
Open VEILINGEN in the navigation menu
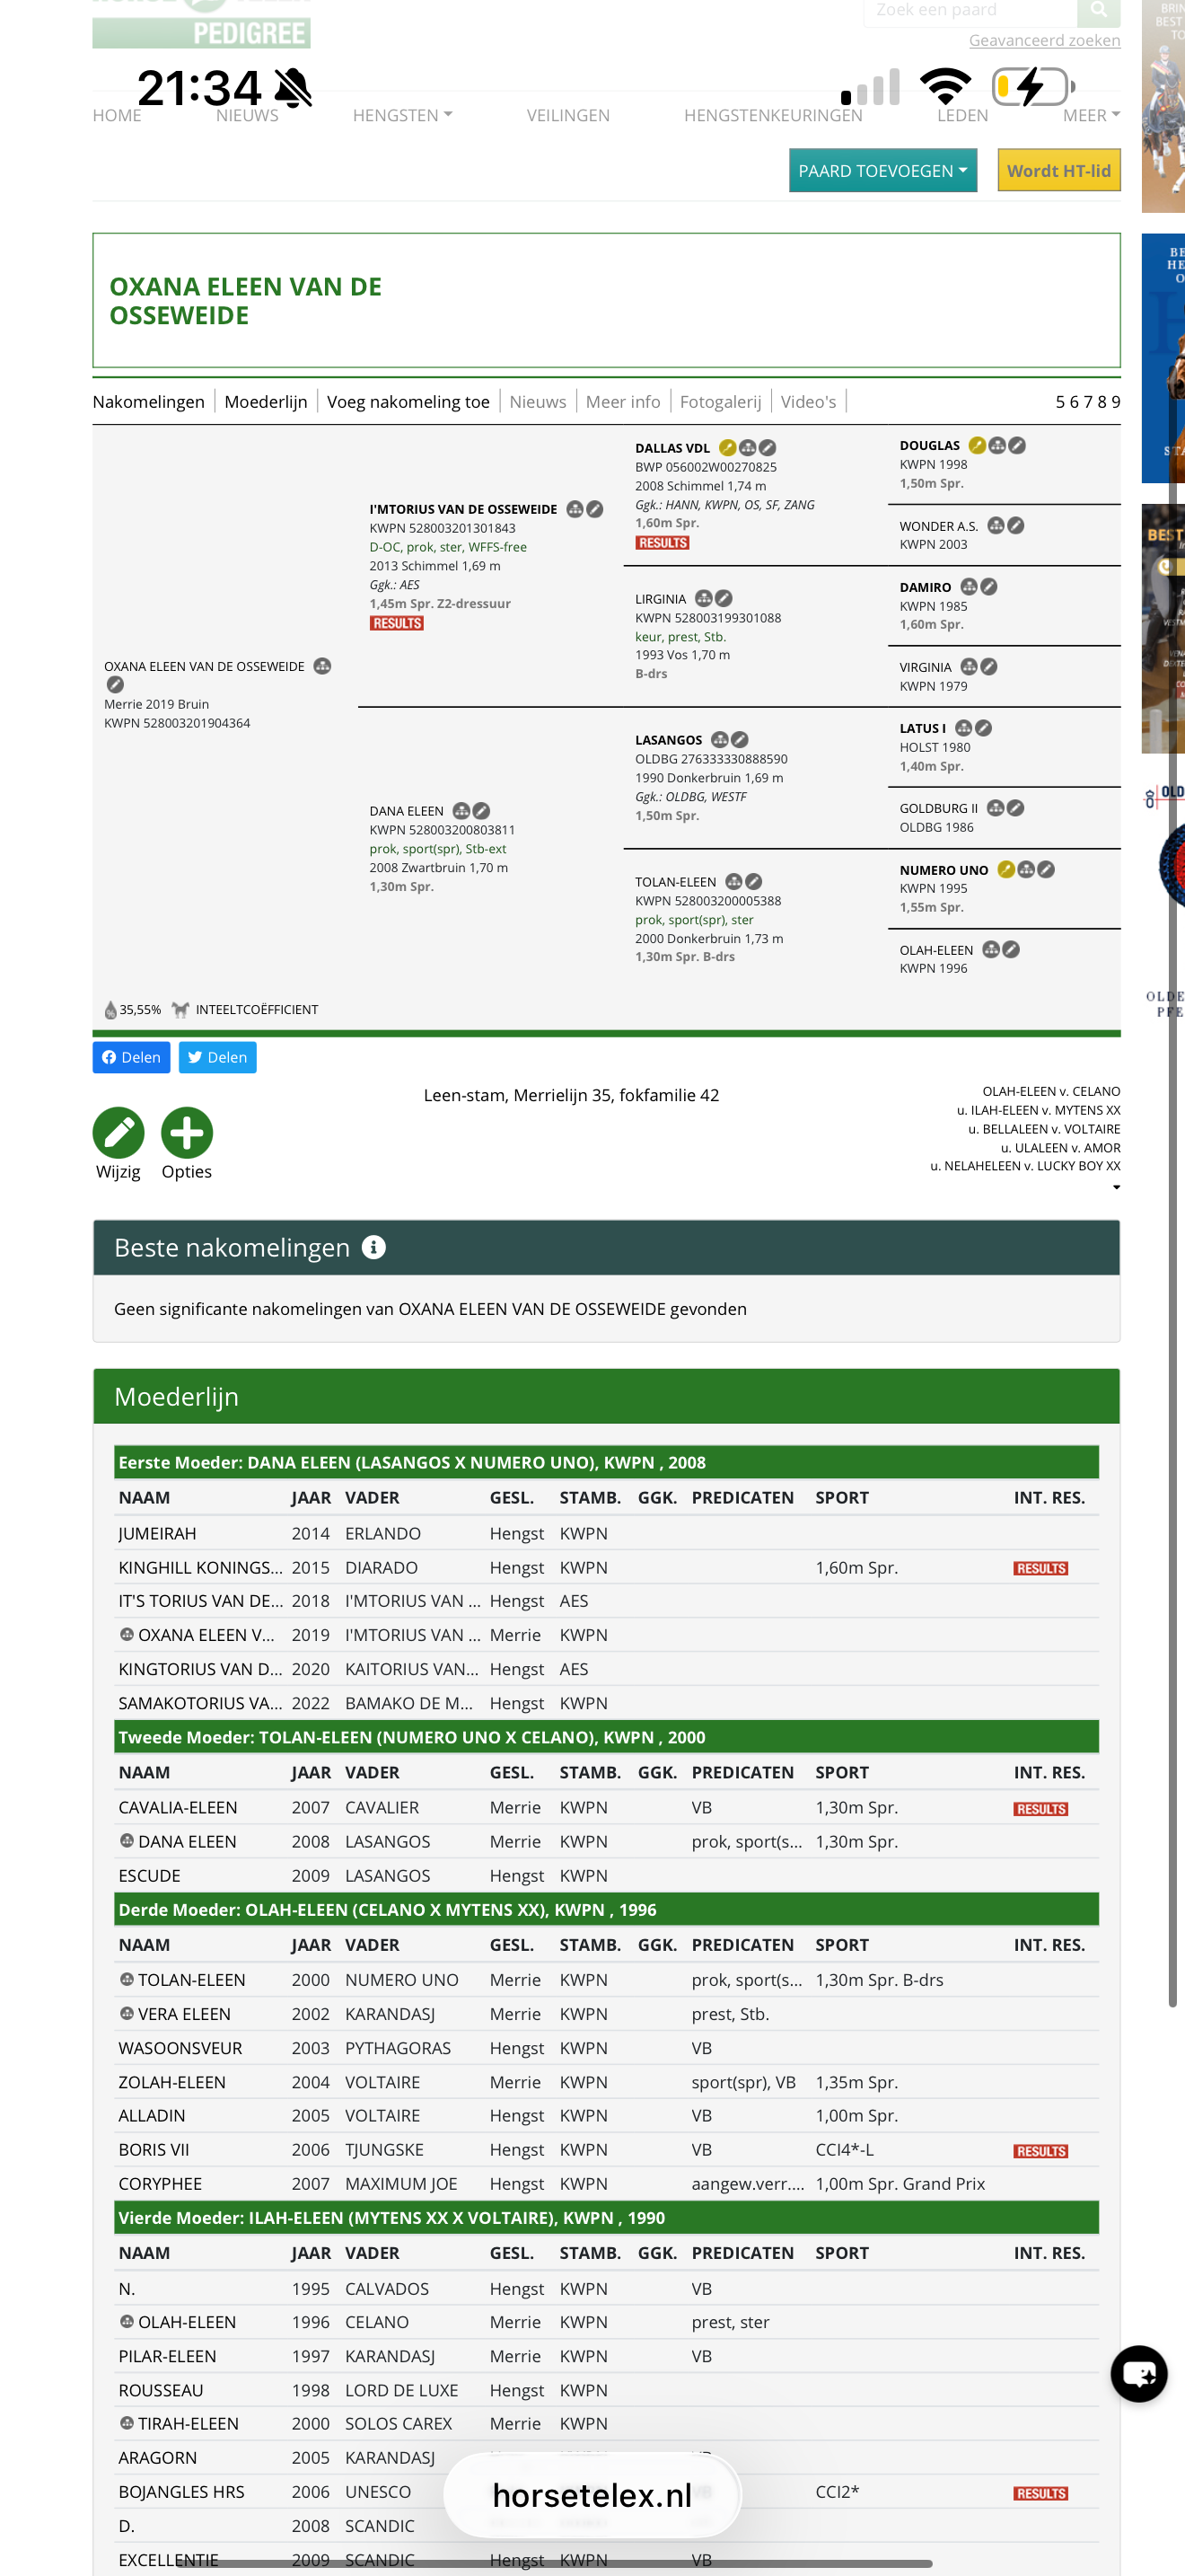coord(568,115)
